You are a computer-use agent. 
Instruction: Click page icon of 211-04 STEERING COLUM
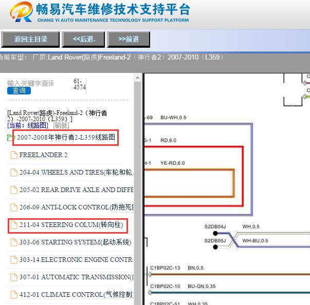[x=14, y=225]
